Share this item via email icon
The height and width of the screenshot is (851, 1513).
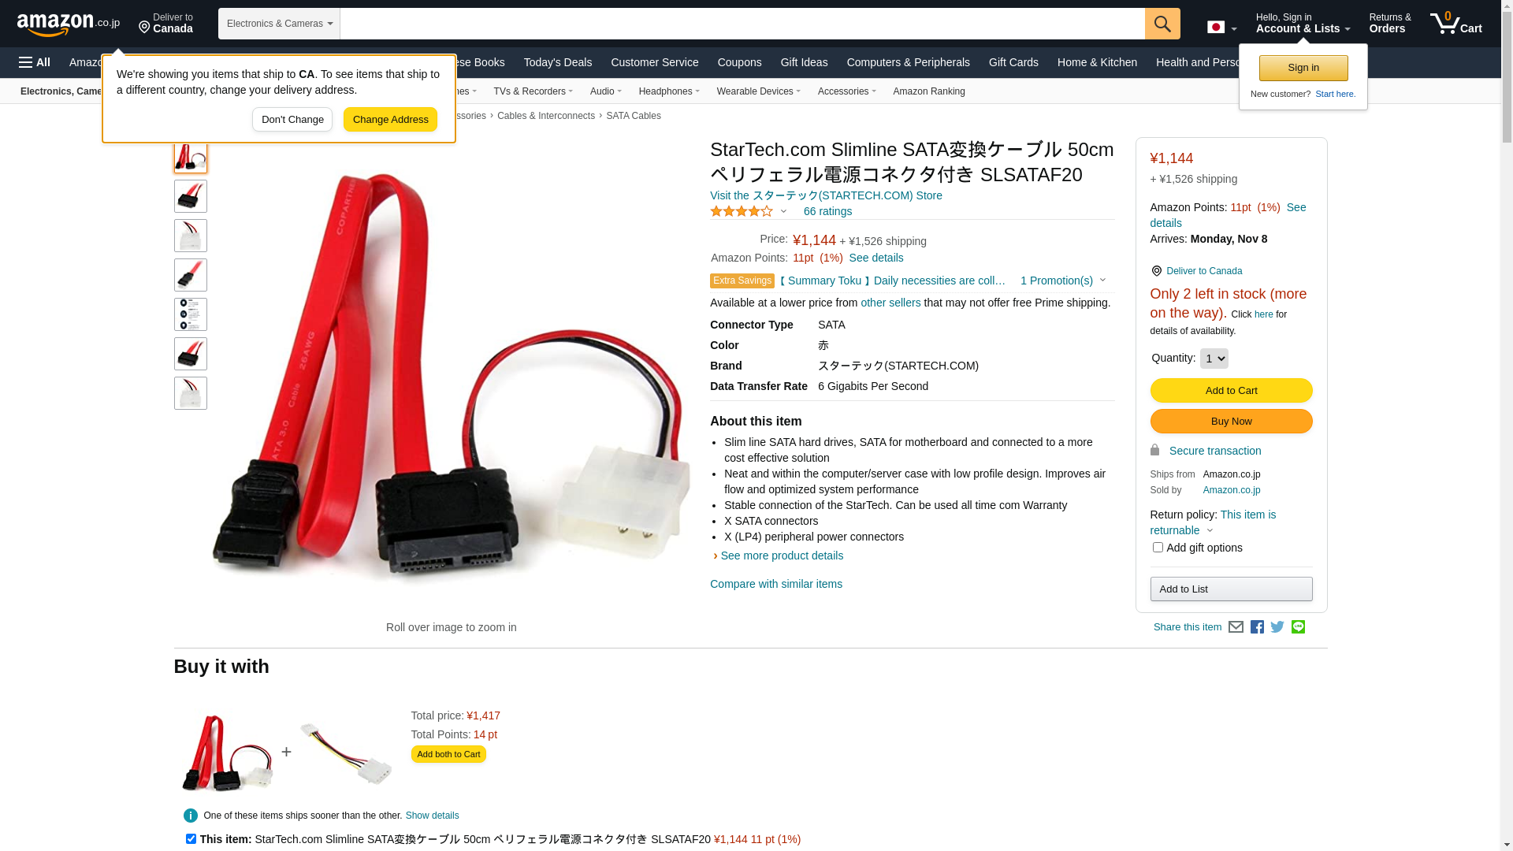pos(1236,627)
